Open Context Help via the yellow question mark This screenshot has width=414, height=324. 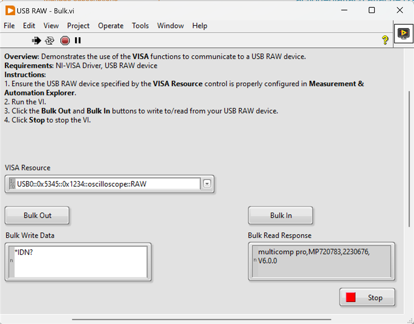click(385, 40)
